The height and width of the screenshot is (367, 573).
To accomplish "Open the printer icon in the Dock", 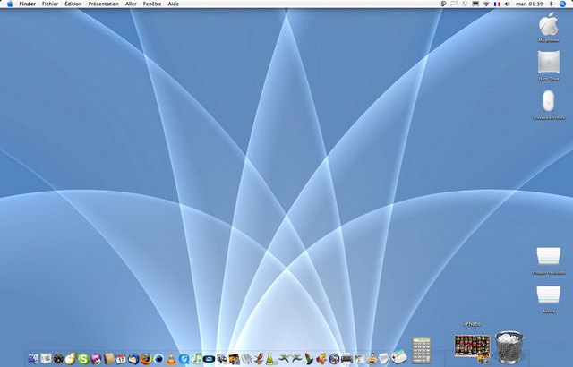I will (x=346, y=359).
